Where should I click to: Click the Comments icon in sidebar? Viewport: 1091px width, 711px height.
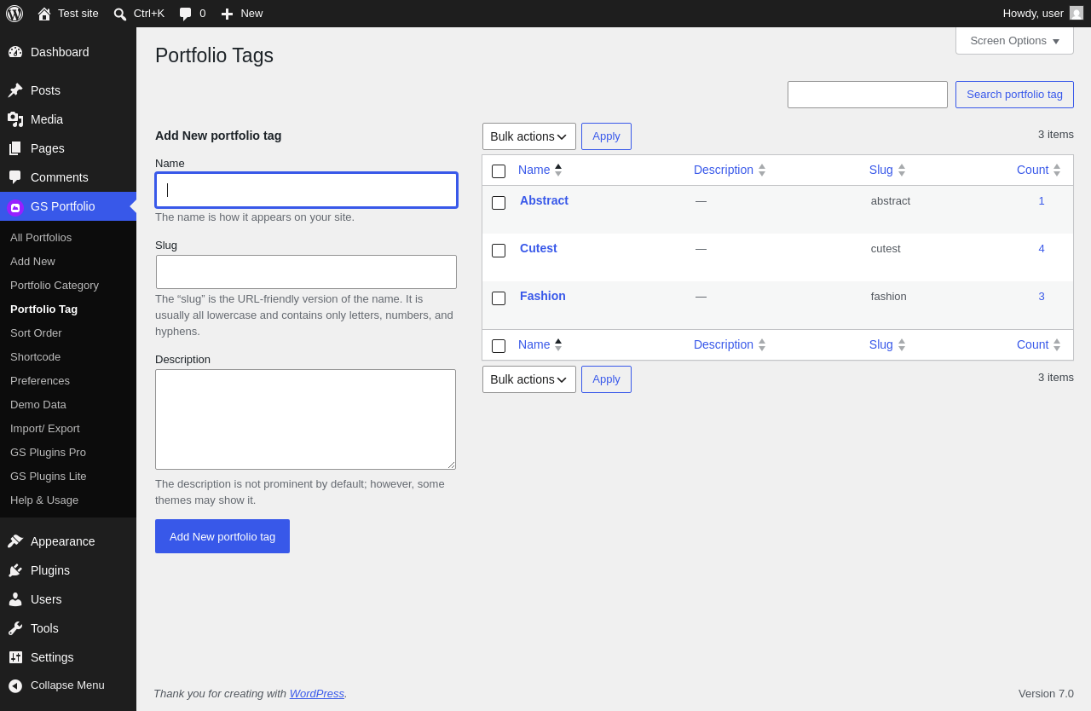(15, 177)
